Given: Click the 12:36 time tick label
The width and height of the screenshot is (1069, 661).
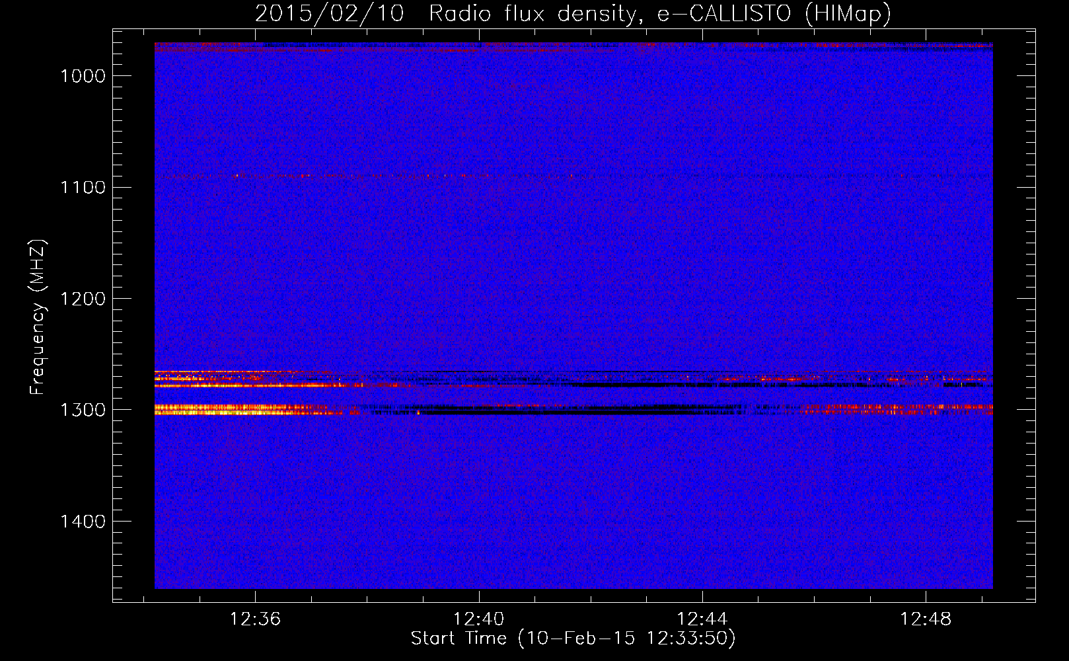Looking at the screenshot, I should (255, 619).
